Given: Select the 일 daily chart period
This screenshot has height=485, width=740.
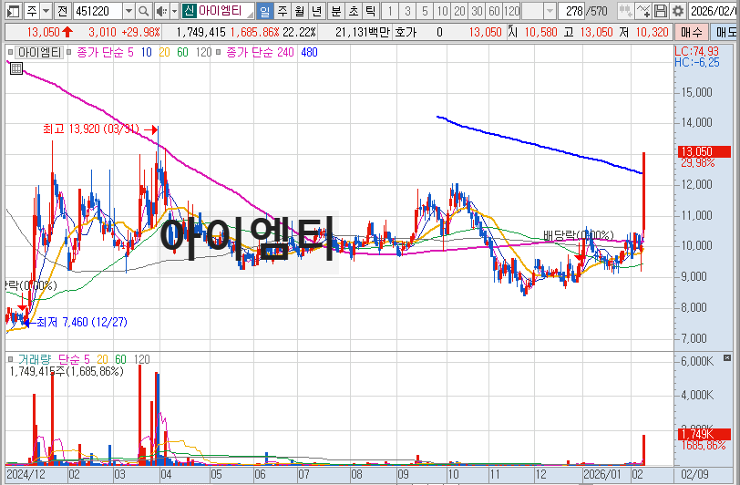Looking at the screenshot, I should (x=265, y=10).
